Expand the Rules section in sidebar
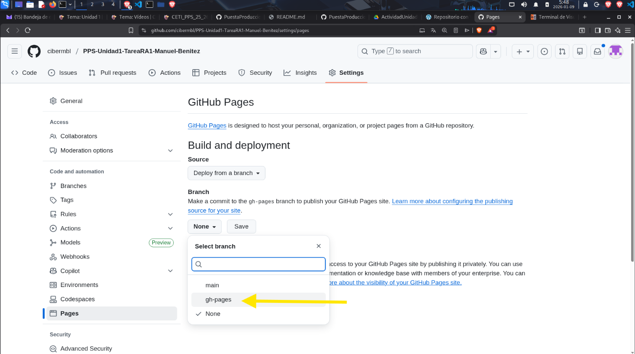 click(170, 214)
